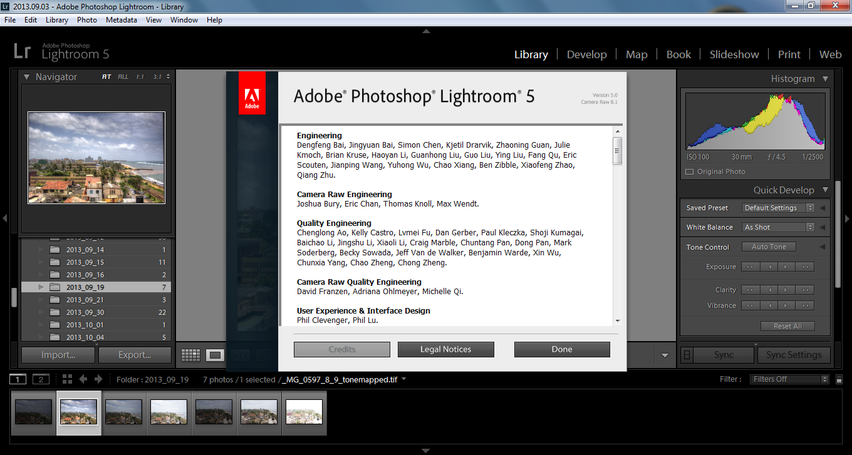Click Done to close About dialog
852x455 pixels.
[x=562, y=349]
